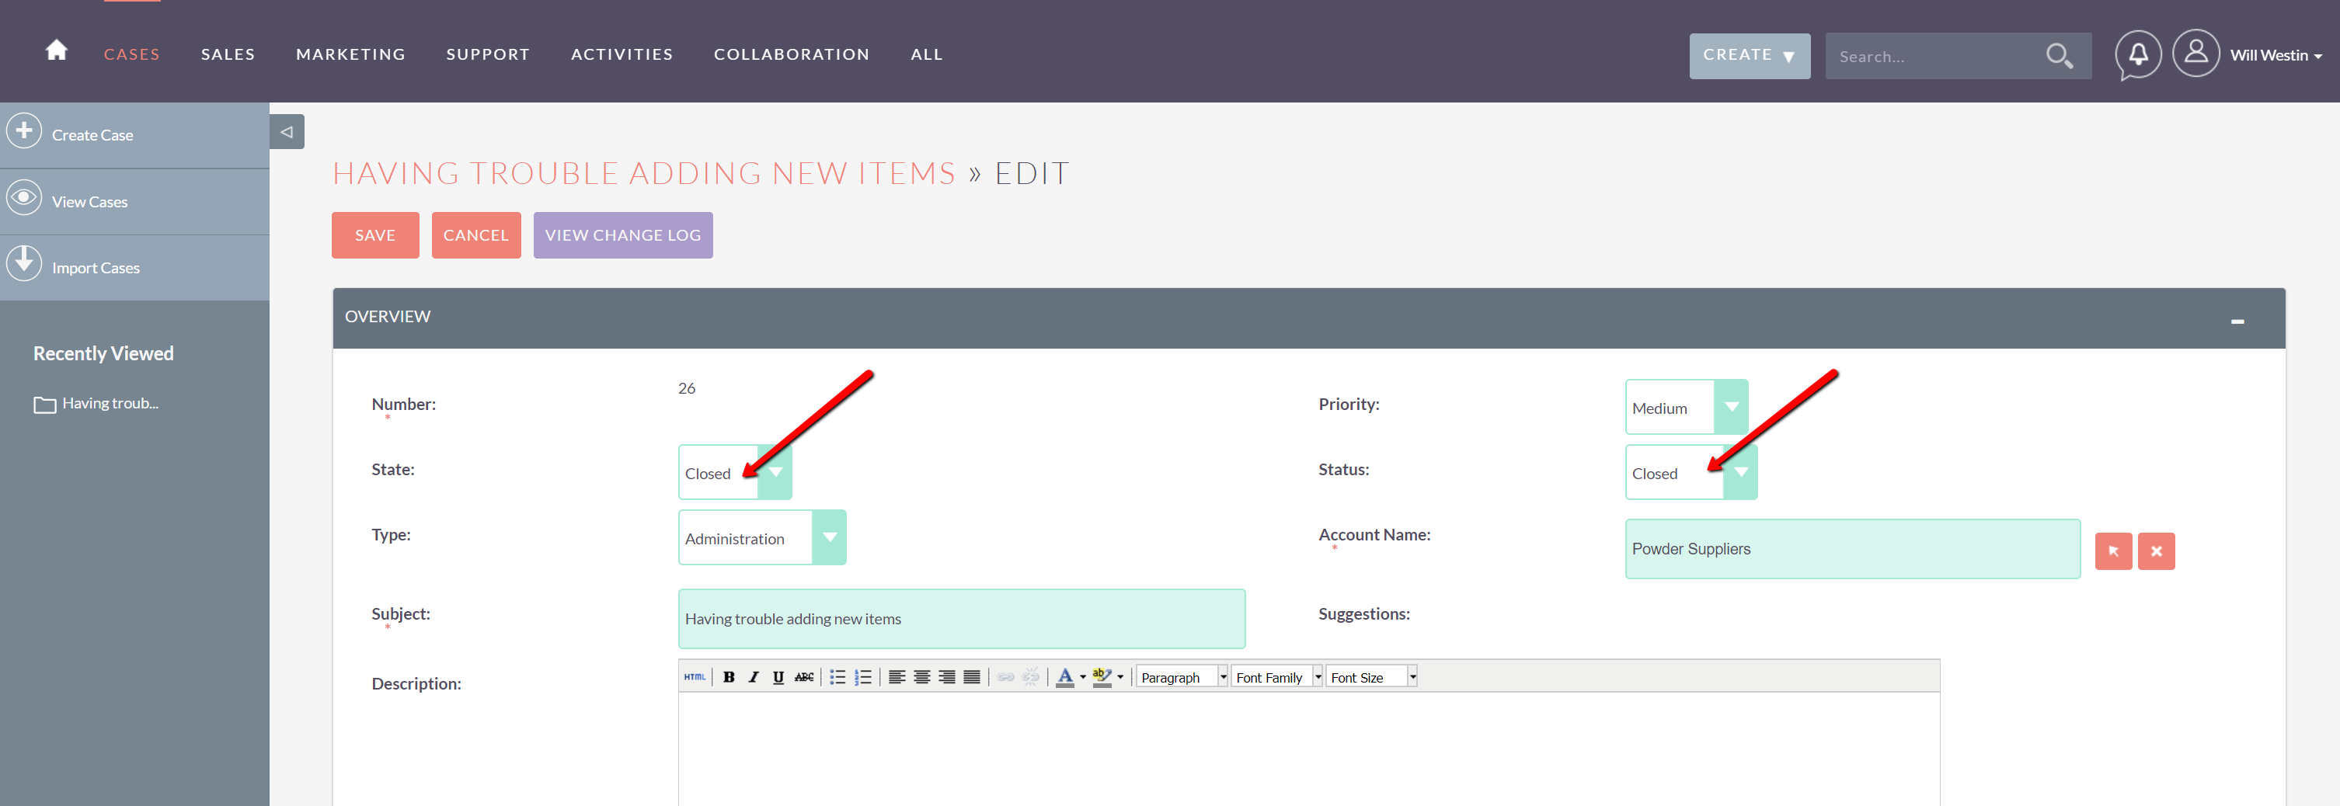This screenshot has width=2340, height=806.
Task: Click the Import Cases download icon
Action: coord(25,263)
